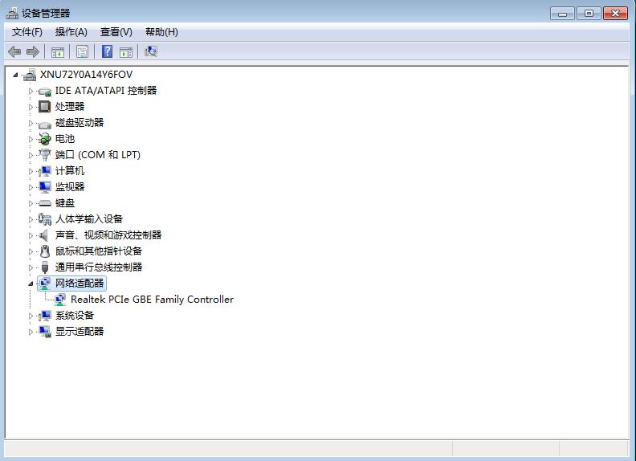The width and height of the screenshot is (636, 461).
Task: Expand the 键盘 node
Action: tap(31, 203)
